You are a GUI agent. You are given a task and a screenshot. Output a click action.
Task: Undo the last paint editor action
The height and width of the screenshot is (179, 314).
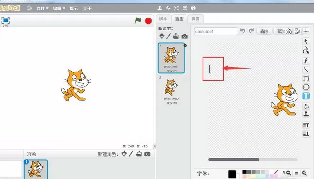pyautogui.click(x=243, y=31)
